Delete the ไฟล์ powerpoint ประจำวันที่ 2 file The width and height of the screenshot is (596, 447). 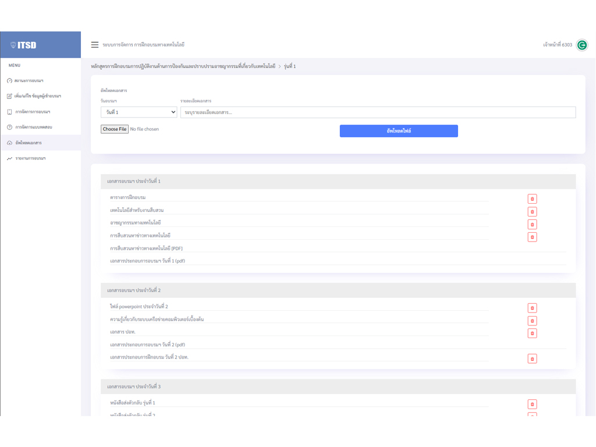pos(532,308)
